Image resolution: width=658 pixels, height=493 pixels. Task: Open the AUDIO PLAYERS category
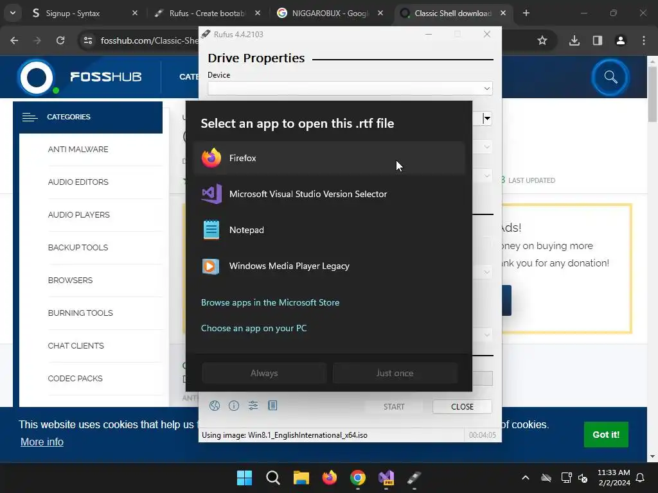pyautogui.click(x=79, y=214)
